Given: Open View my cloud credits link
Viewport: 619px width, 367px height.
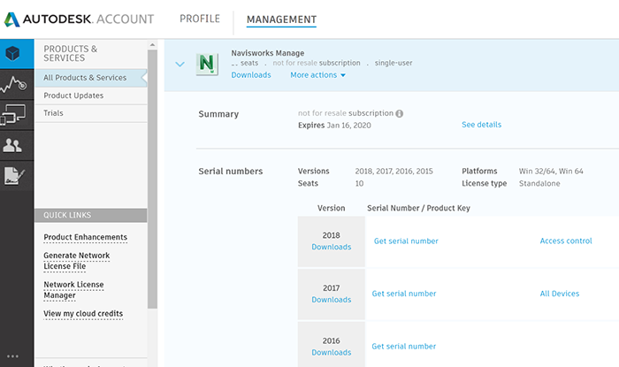Looking at the screenshot, I should [x=83, y=314].
